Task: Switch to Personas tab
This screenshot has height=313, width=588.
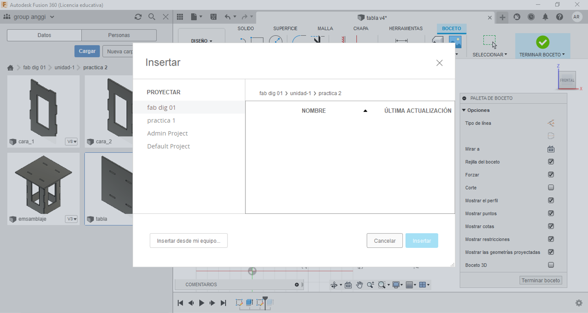Action: tap(119, 35)
